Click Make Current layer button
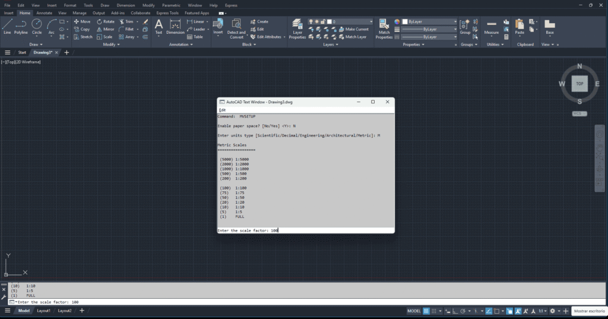The image size is (608, 319). click(354, 29)
